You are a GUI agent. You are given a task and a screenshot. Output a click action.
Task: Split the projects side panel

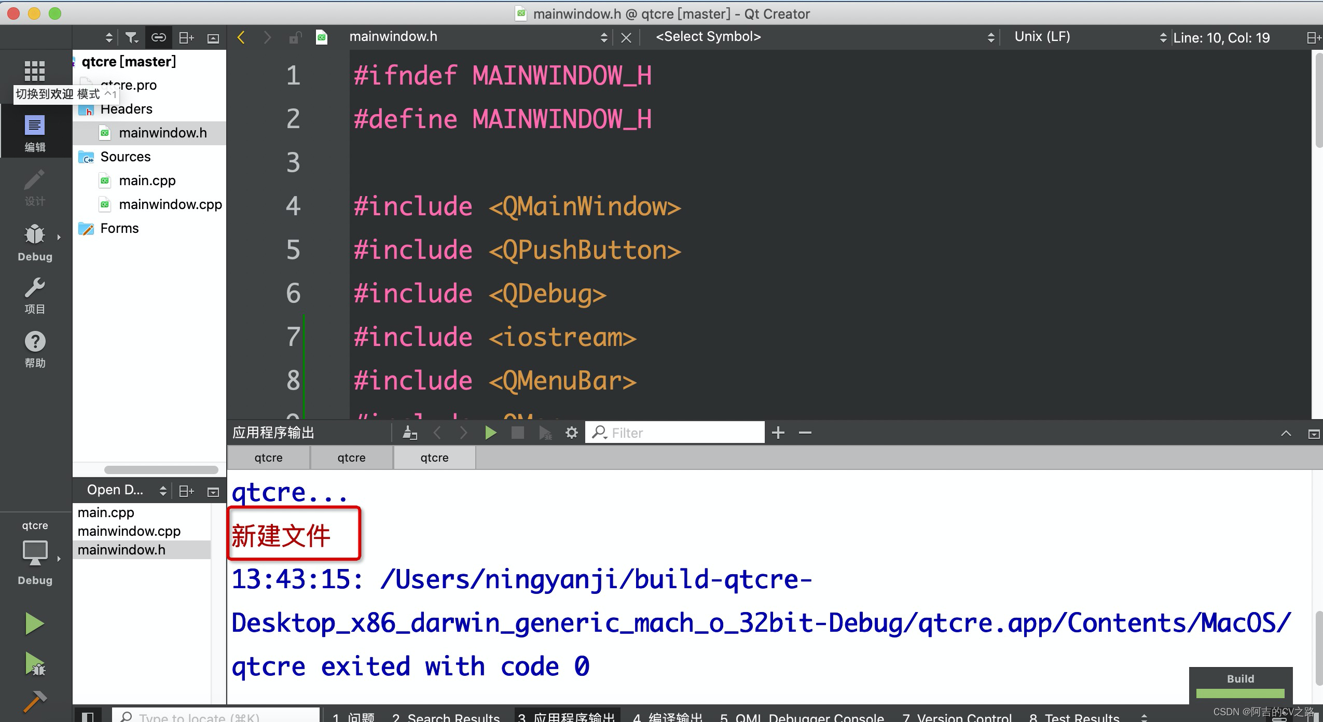point(186,37)
